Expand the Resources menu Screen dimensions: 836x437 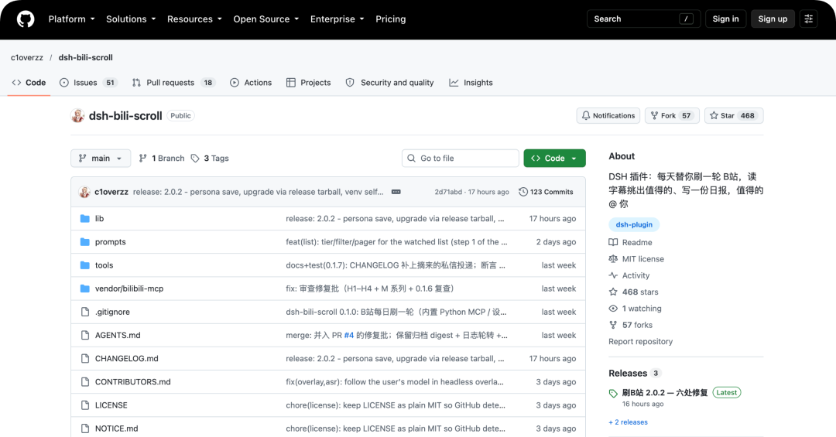(x=194, y=19)
